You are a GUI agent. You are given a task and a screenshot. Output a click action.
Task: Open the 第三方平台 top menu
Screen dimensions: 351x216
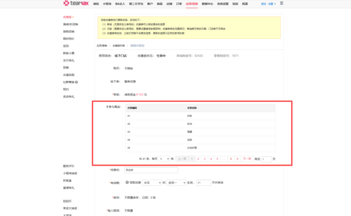136,4
